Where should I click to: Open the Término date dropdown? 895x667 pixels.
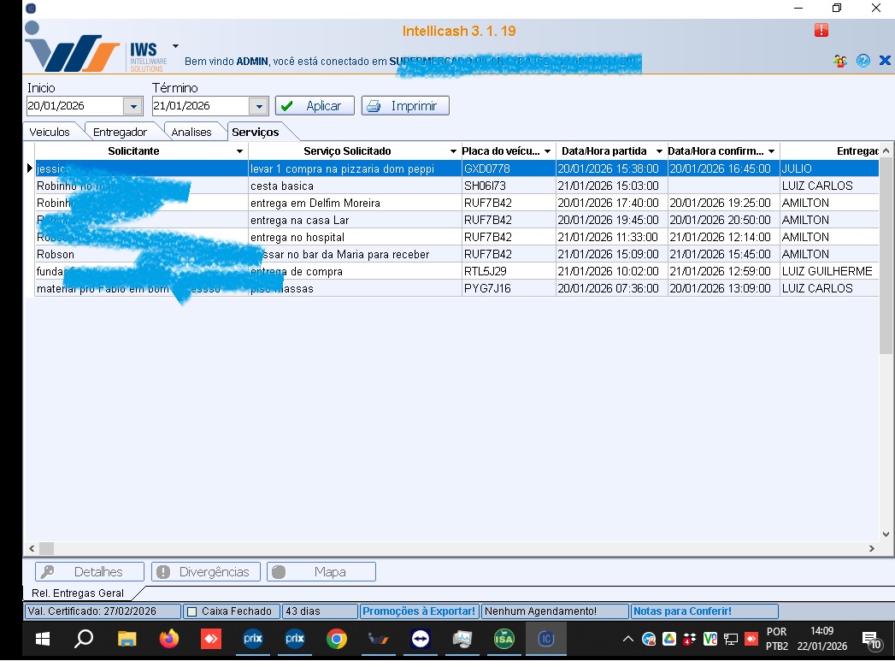(x=258, y=107)
